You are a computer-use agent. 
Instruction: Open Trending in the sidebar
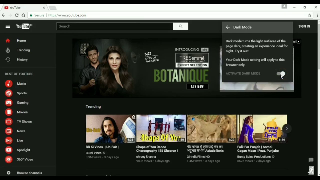coord(23,50)
